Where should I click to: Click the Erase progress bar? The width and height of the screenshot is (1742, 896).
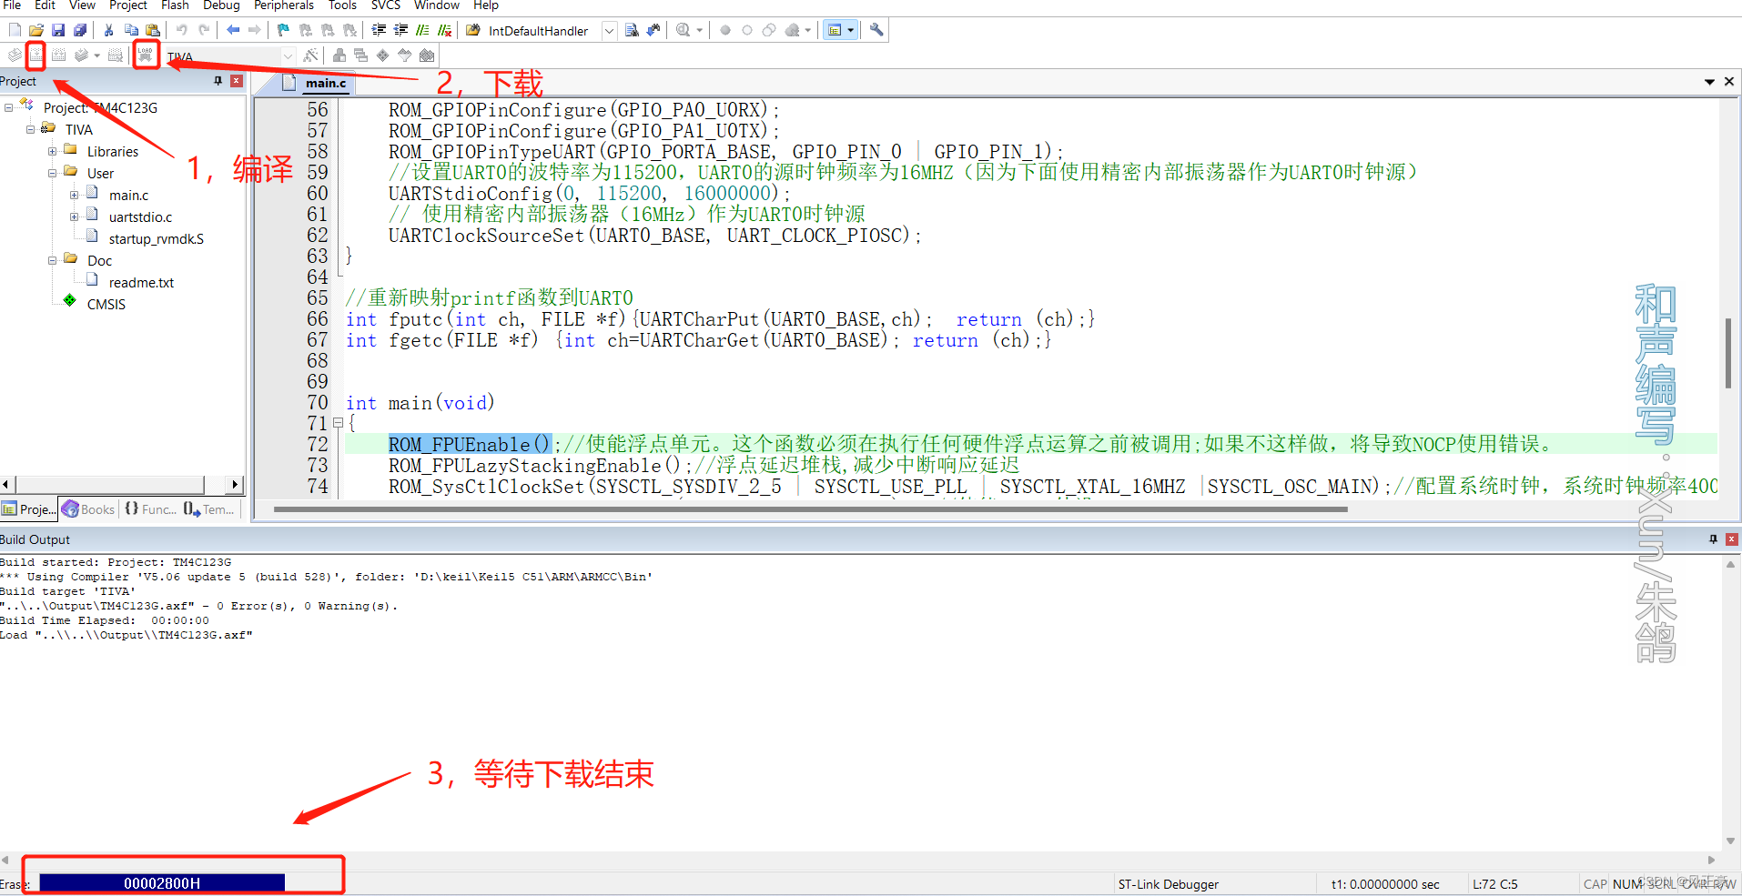(x=162, y=882)
